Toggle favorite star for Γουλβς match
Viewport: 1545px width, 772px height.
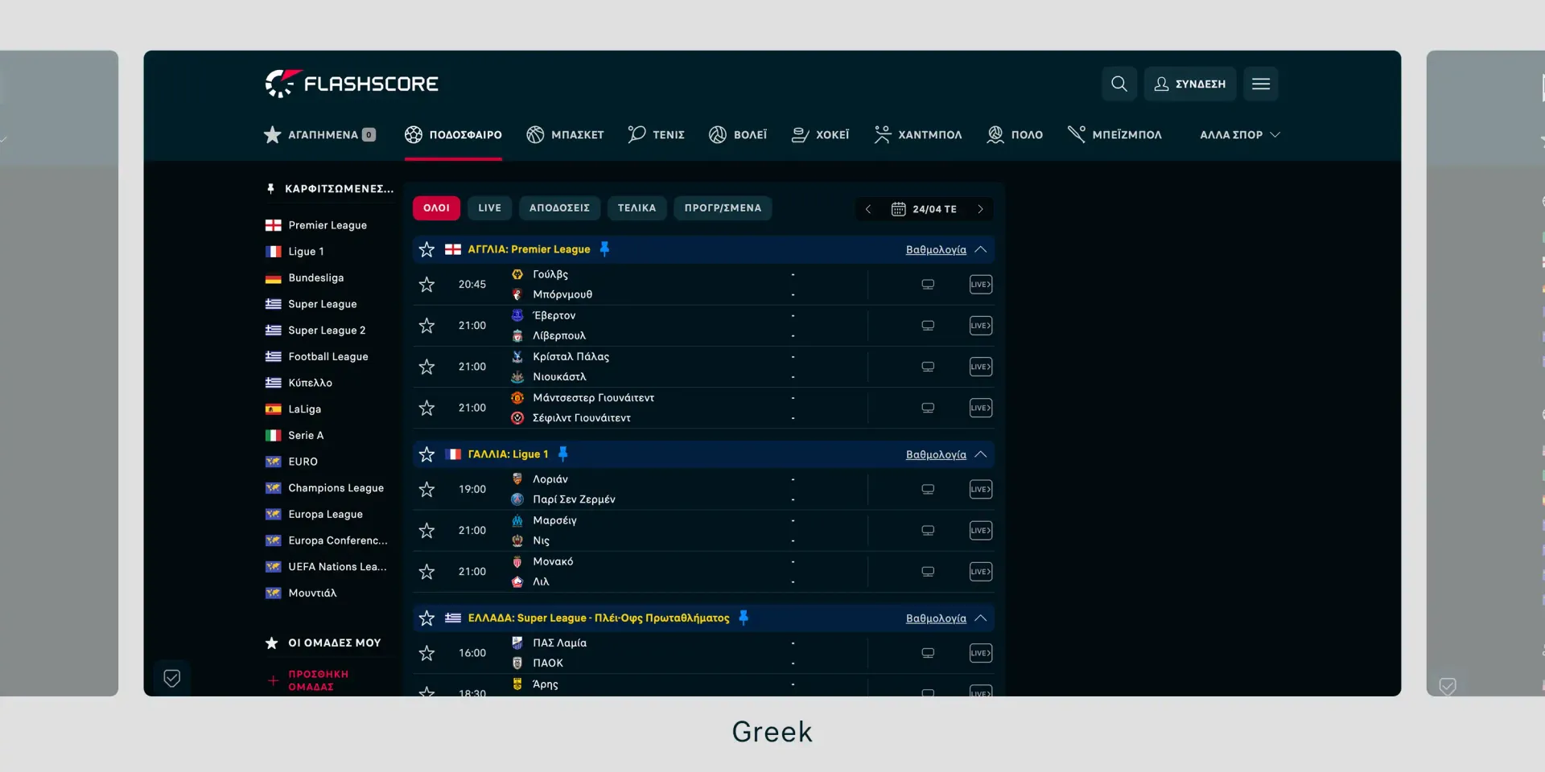(x=426, y=285)
